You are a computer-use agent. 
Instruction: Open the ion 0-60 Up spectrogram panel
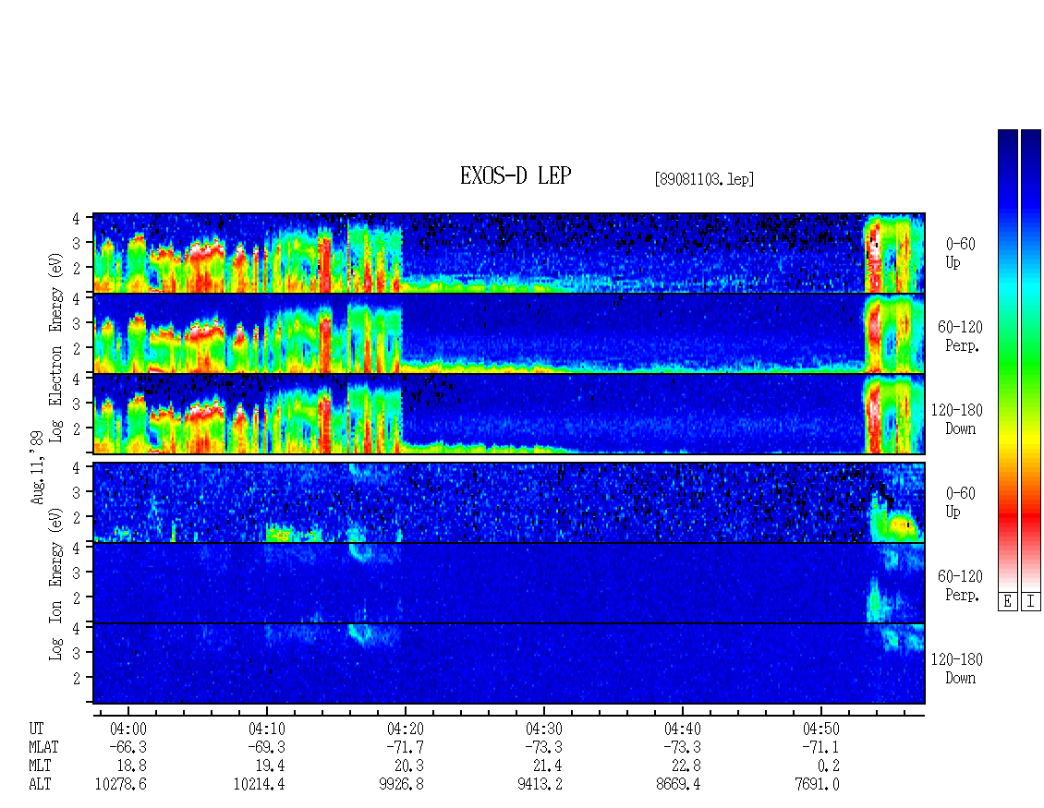(509, 502)
